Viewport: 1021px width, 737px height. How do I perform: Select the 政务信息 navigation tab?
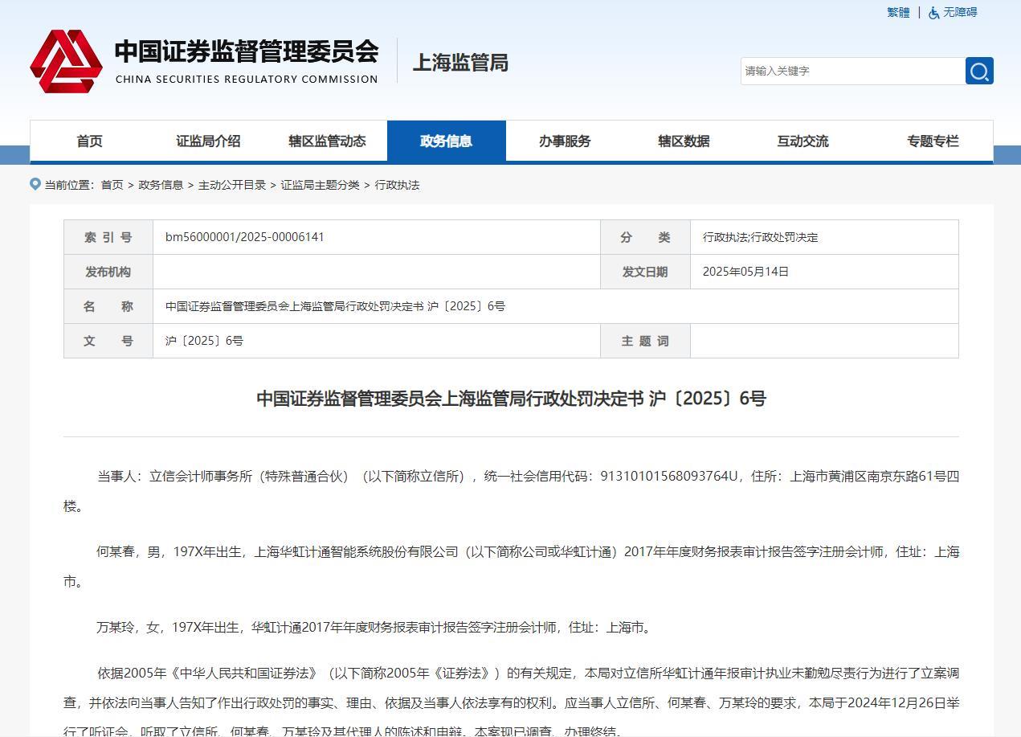(x=447, y=141)
